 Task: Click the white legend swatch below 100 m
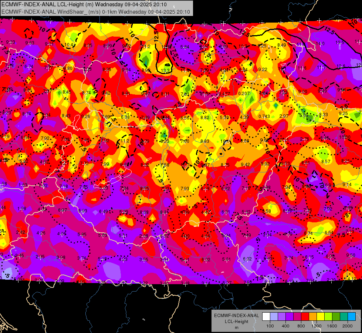pos(266,317)
